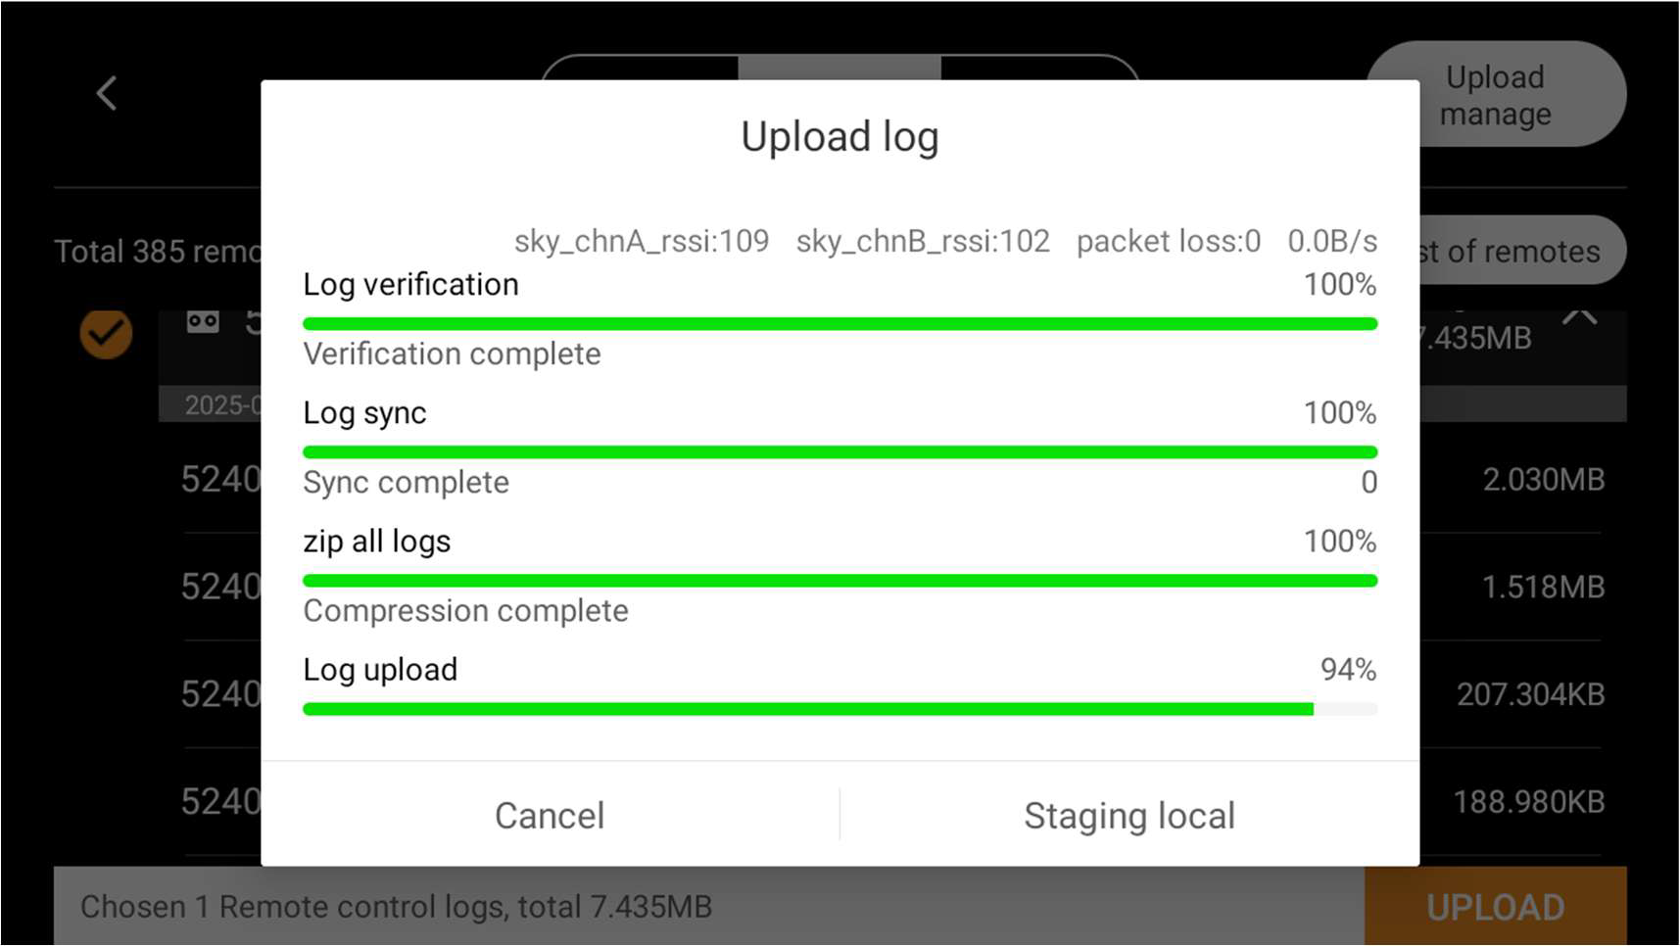
Task: Switch to the right tab segment at top
Action: (1038, 69)
